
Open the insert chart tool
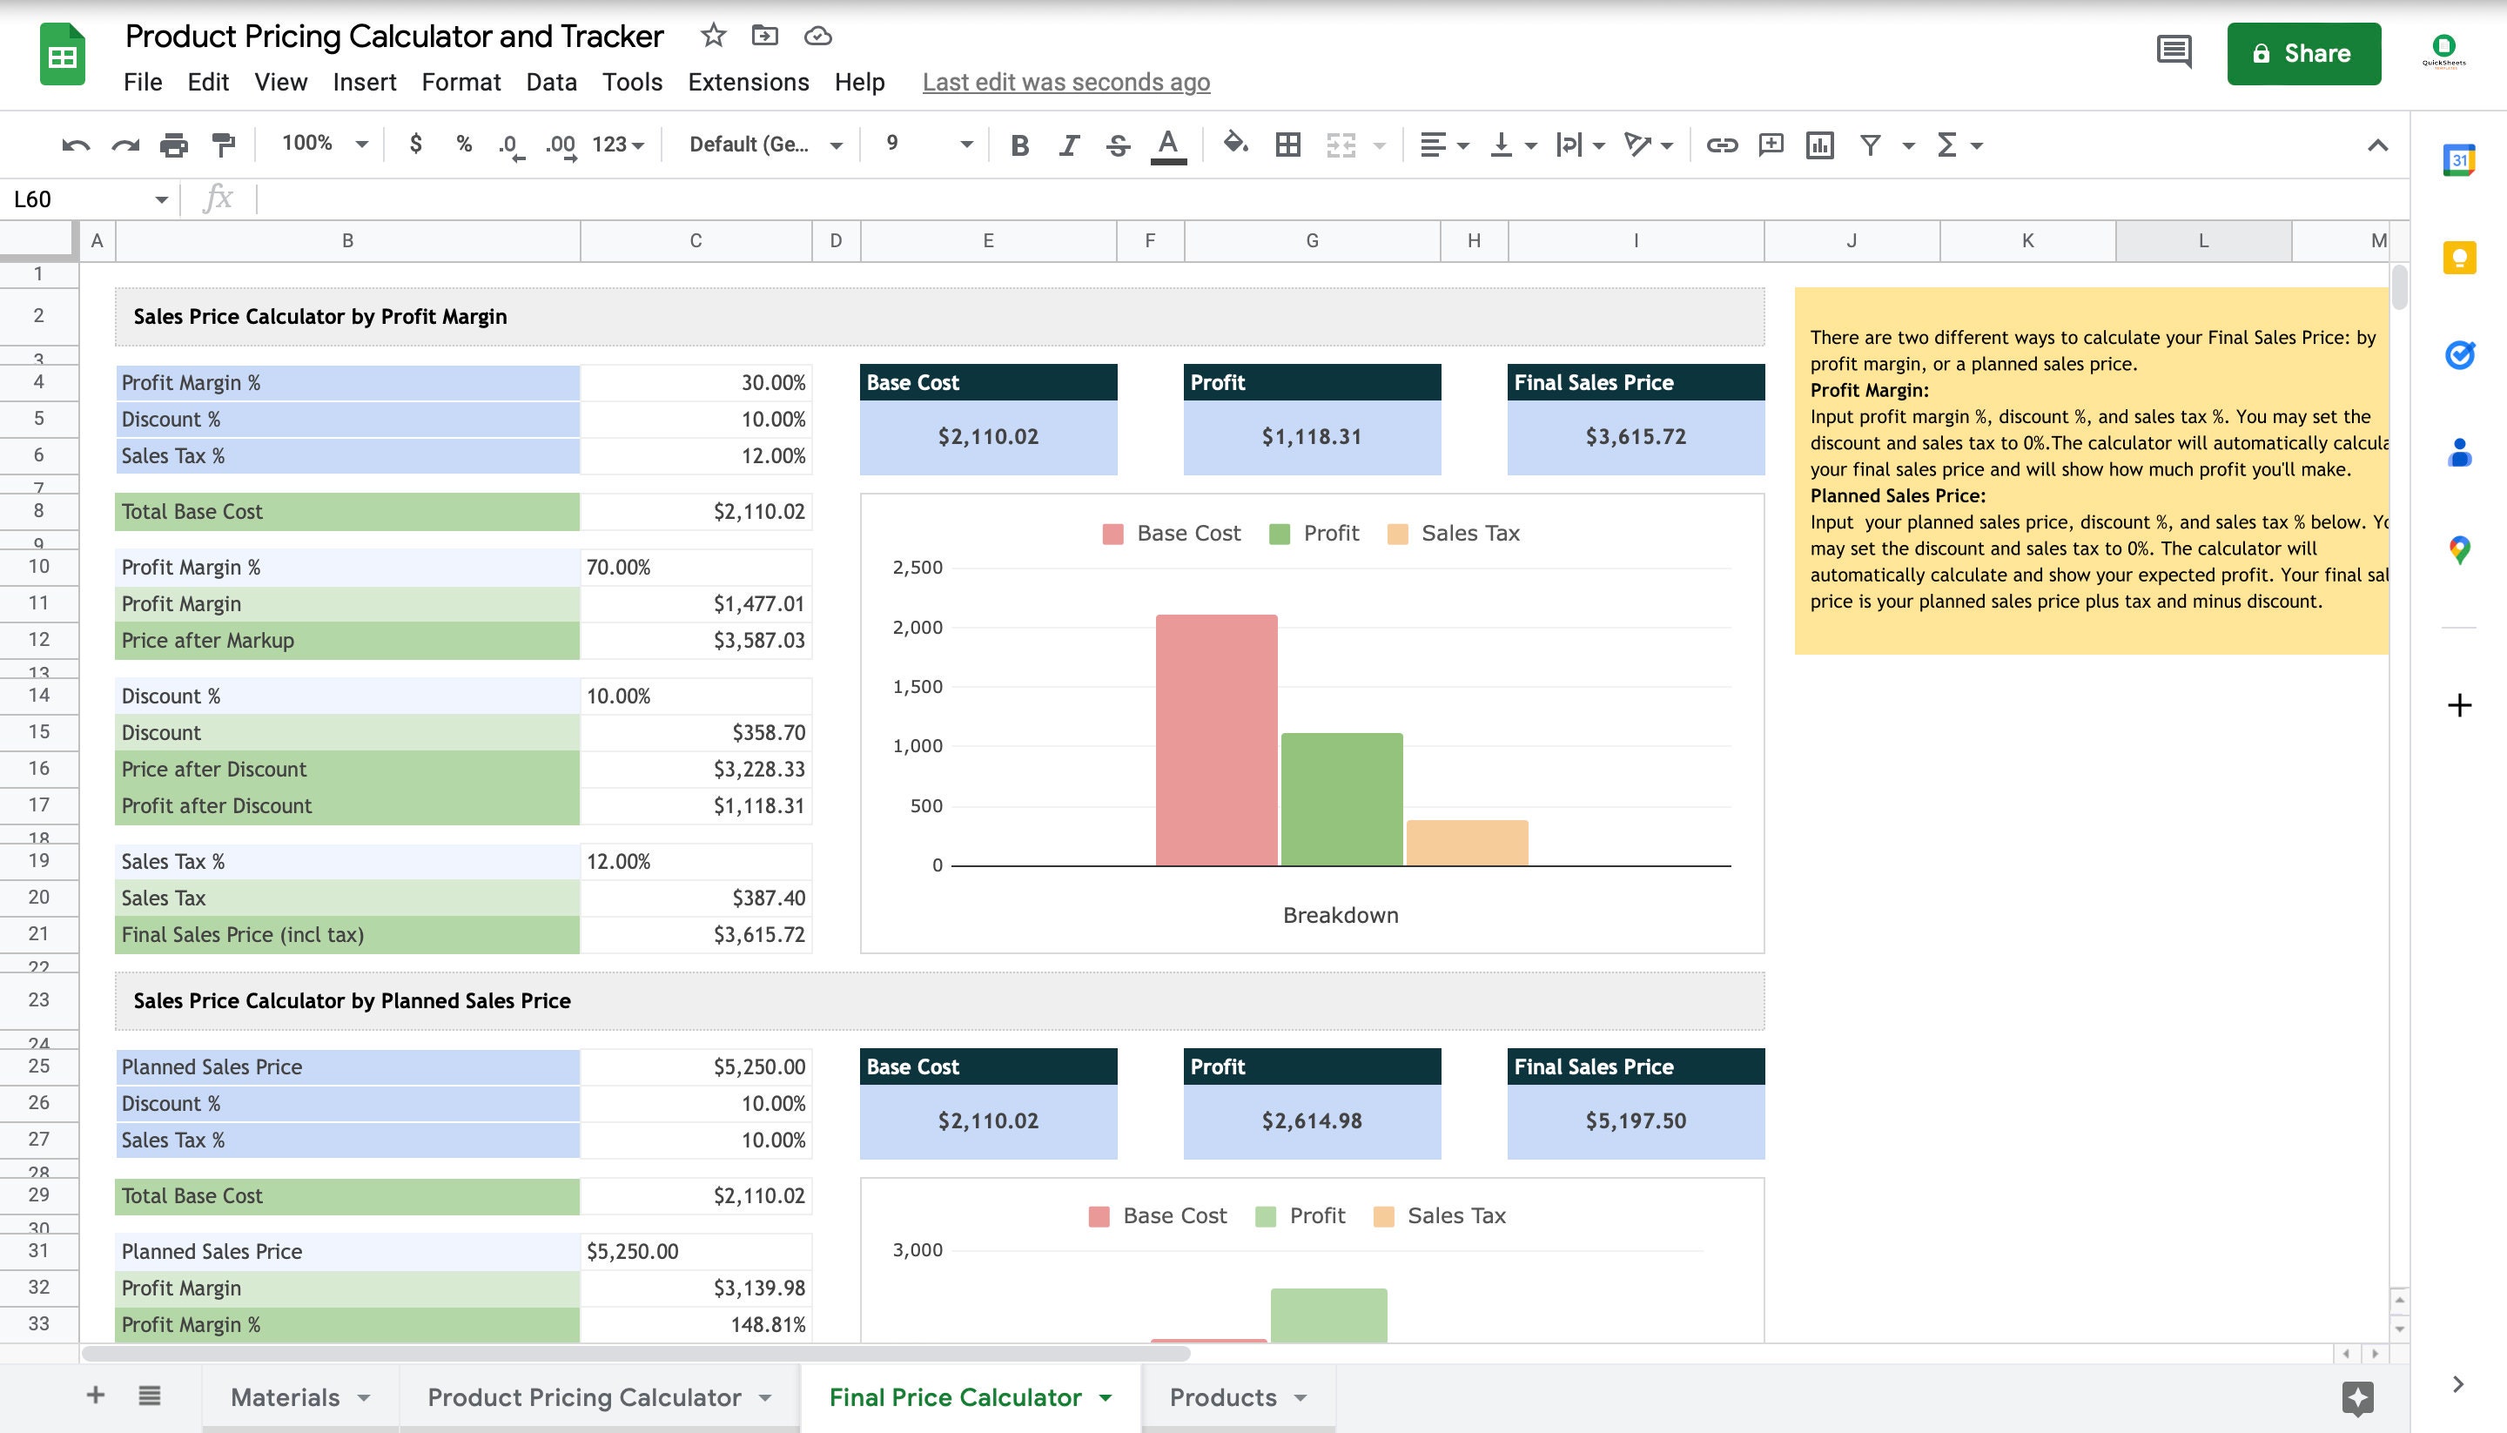click(x=1819, y=145)
